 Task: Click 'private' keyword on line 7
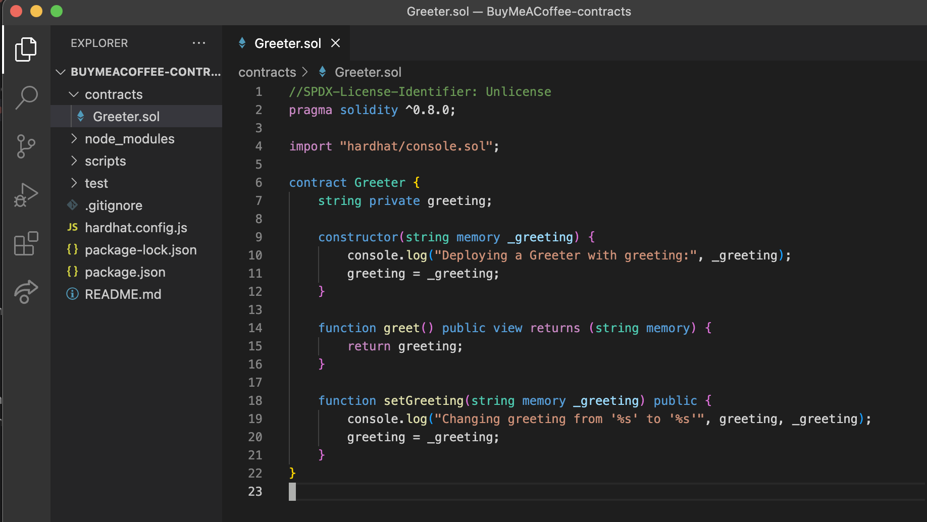[x=394, y=201]
